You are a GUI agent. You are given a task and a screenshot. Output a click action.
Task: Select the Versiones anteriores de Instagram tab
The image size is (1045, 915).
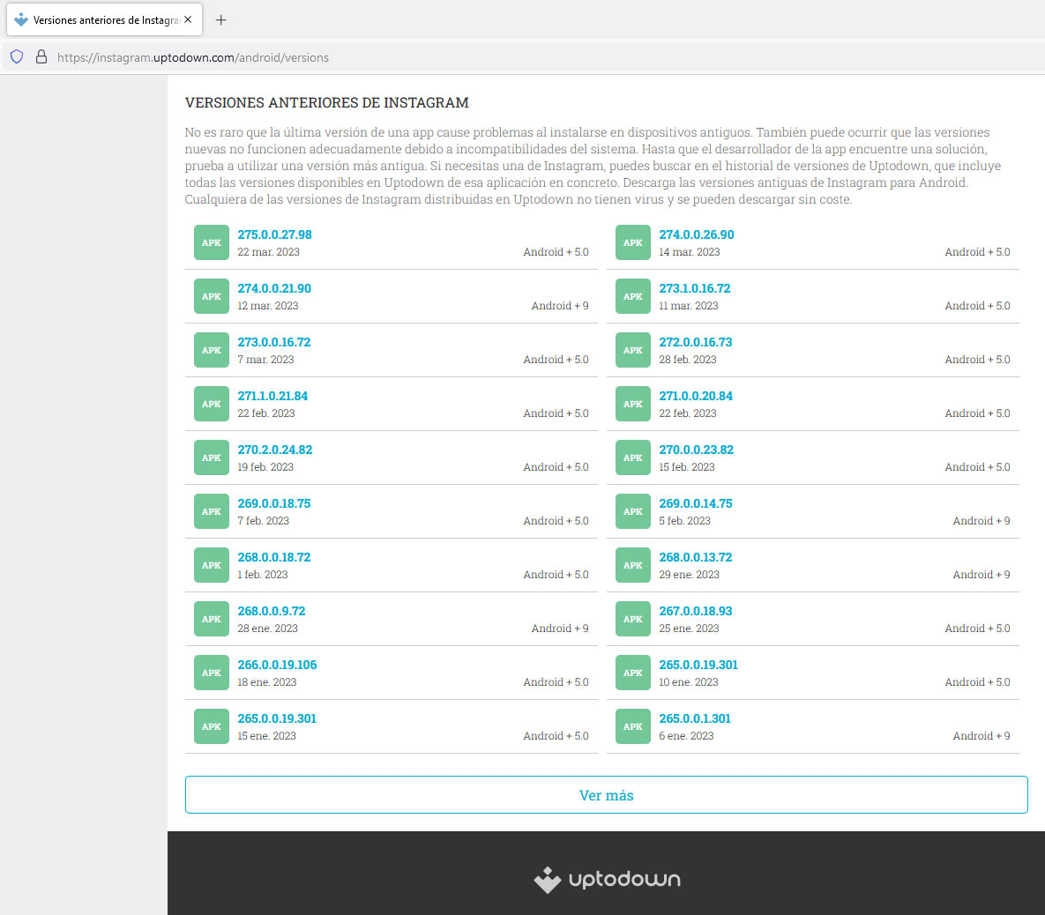click(97, 19)
